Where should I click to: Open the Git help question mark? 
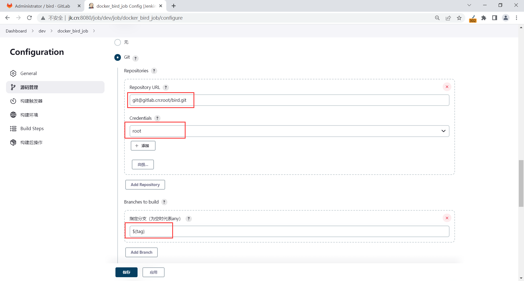click(x=135, y=58)
